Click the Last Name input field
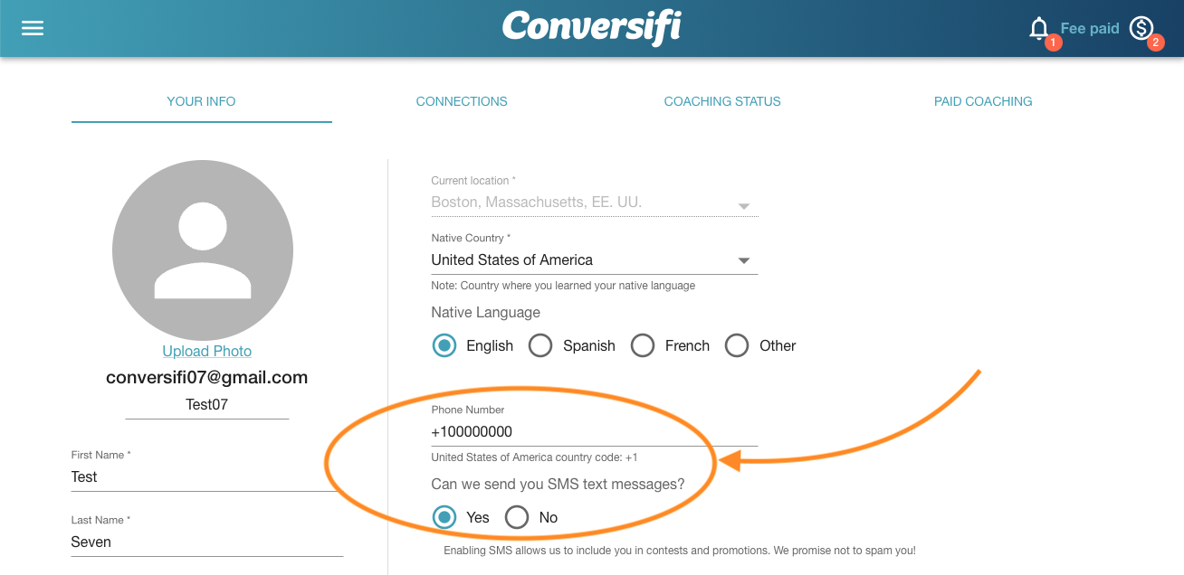The height and width of the screenshot is (575, 1184). tap(206, 542)
